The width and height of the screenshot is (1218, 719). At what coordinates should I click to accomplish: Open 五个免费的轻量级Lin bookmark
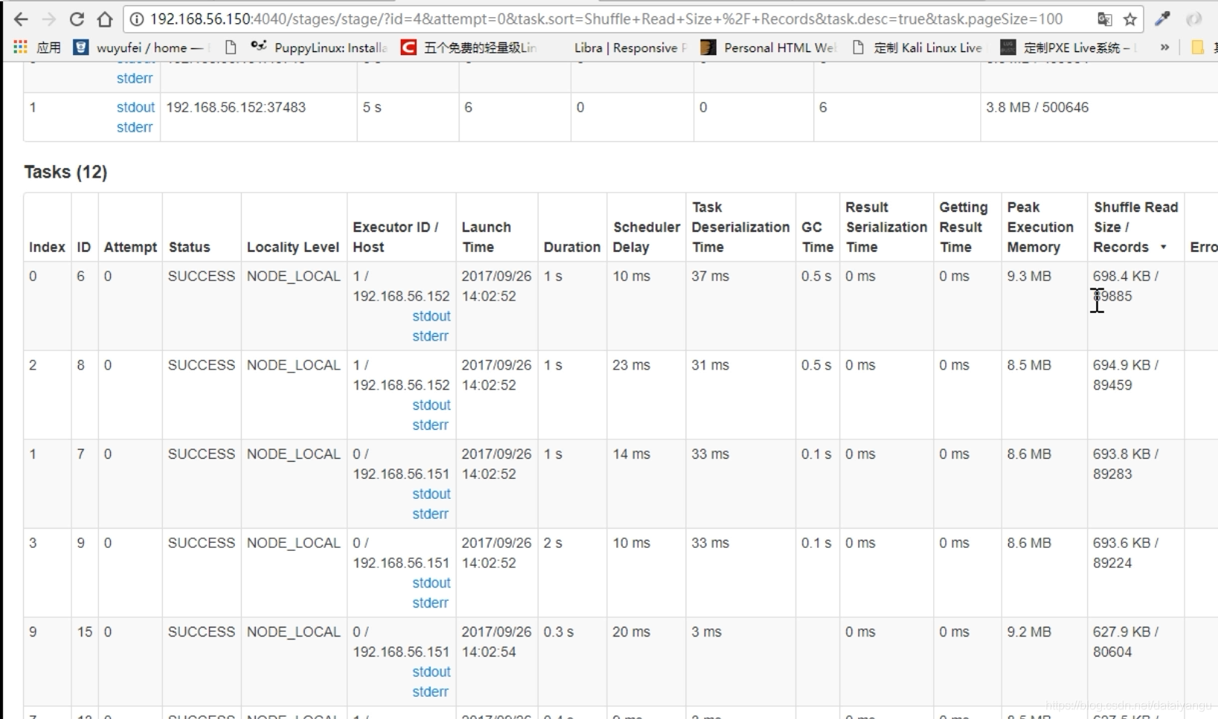click(469, 48)
